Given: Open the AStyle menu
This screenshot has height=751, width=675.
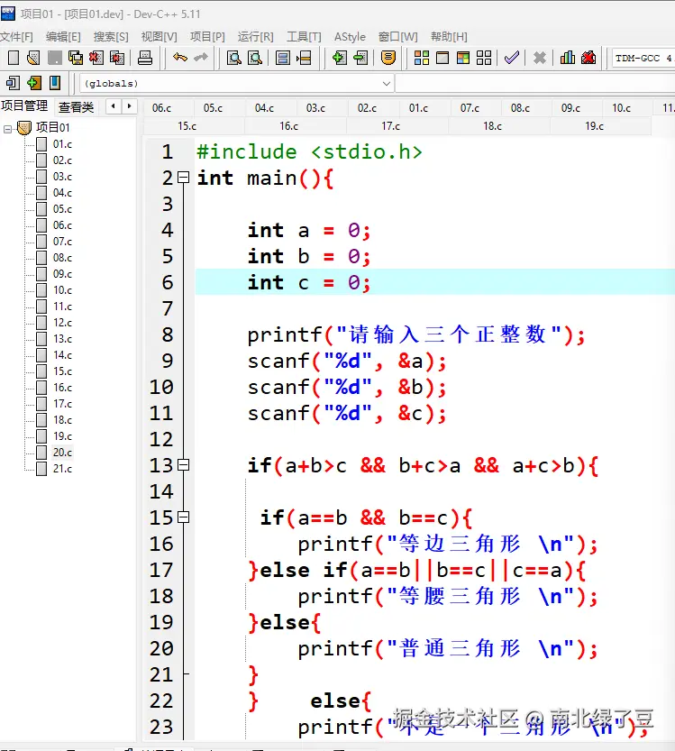Looking at the screenshot, I should [x=350, y=37].
